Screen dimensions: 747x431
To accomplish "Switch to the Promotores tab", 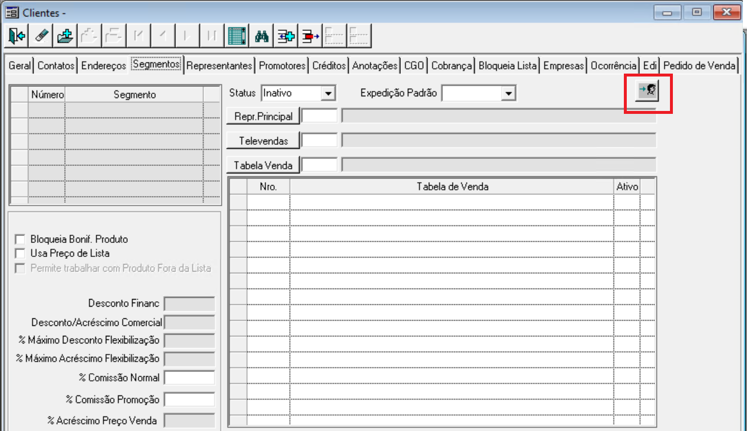I will point(282,66).
